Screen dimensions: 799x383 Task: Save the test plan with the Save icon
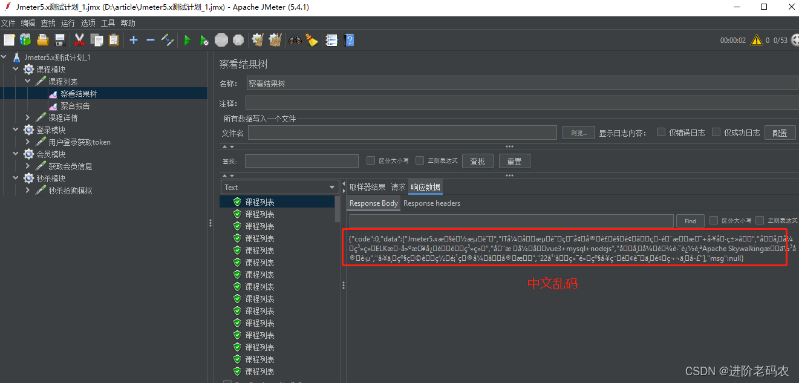coord(60,40)
